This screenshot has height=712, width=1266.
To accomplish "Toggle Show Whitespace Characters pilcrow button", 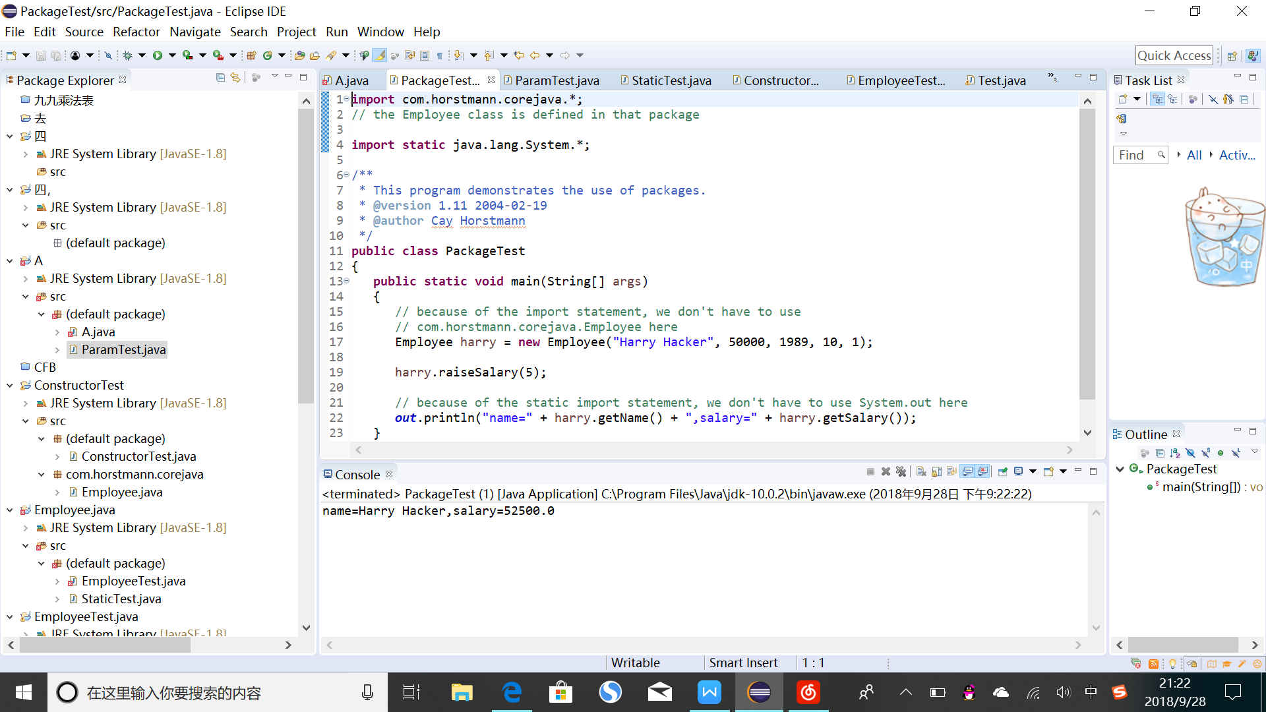I will [439, 55].
